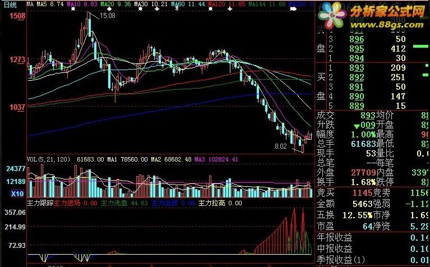Click the 主力跟踪 indicator title
The image size is (430, 267).
tap(40, 203)
